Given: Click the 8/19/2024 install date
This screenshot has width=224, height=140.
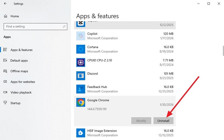Looking at the screenshot, I should tap(167, 51).
